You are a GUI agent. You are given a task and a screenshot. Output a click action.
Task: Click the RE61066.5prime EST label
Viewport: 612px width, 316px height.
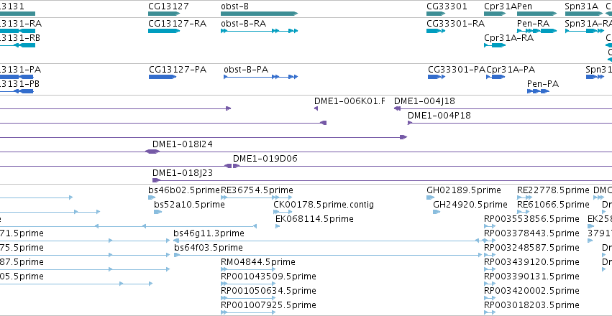[x=553, y=205]
